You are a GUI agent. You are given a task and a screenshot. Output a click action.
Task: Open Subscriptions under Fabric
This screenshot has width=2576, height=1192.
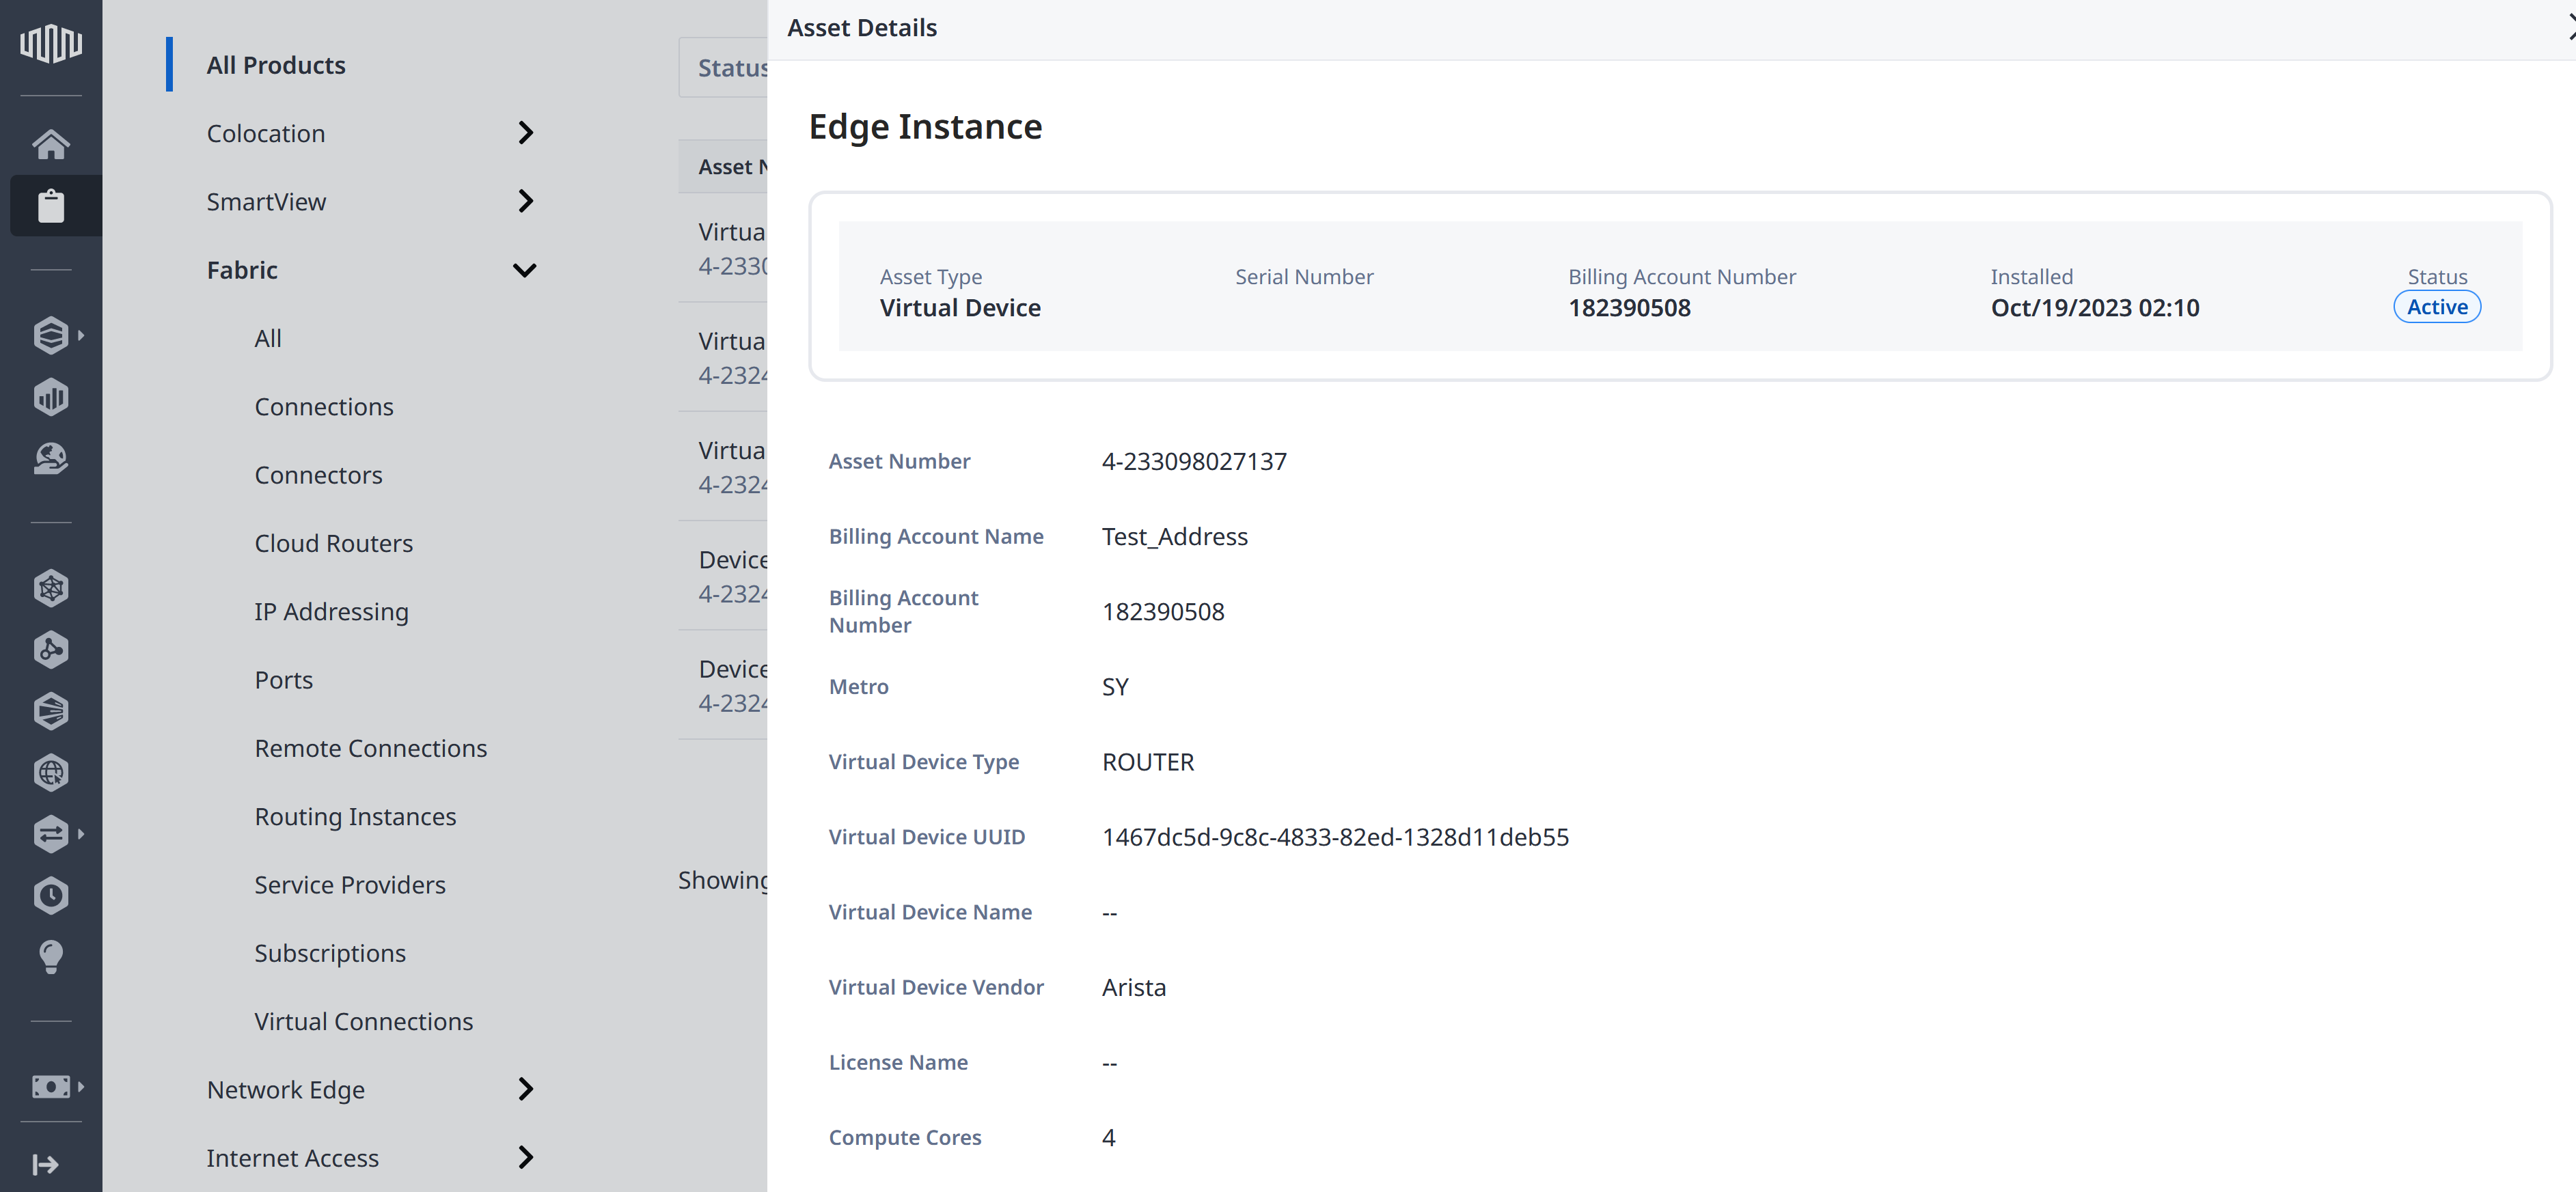click(330, 953)
